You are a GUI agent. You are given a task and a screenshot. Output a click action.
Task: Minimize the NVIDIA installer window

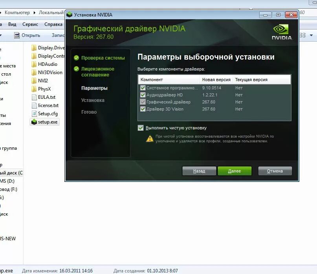[265, 15]
